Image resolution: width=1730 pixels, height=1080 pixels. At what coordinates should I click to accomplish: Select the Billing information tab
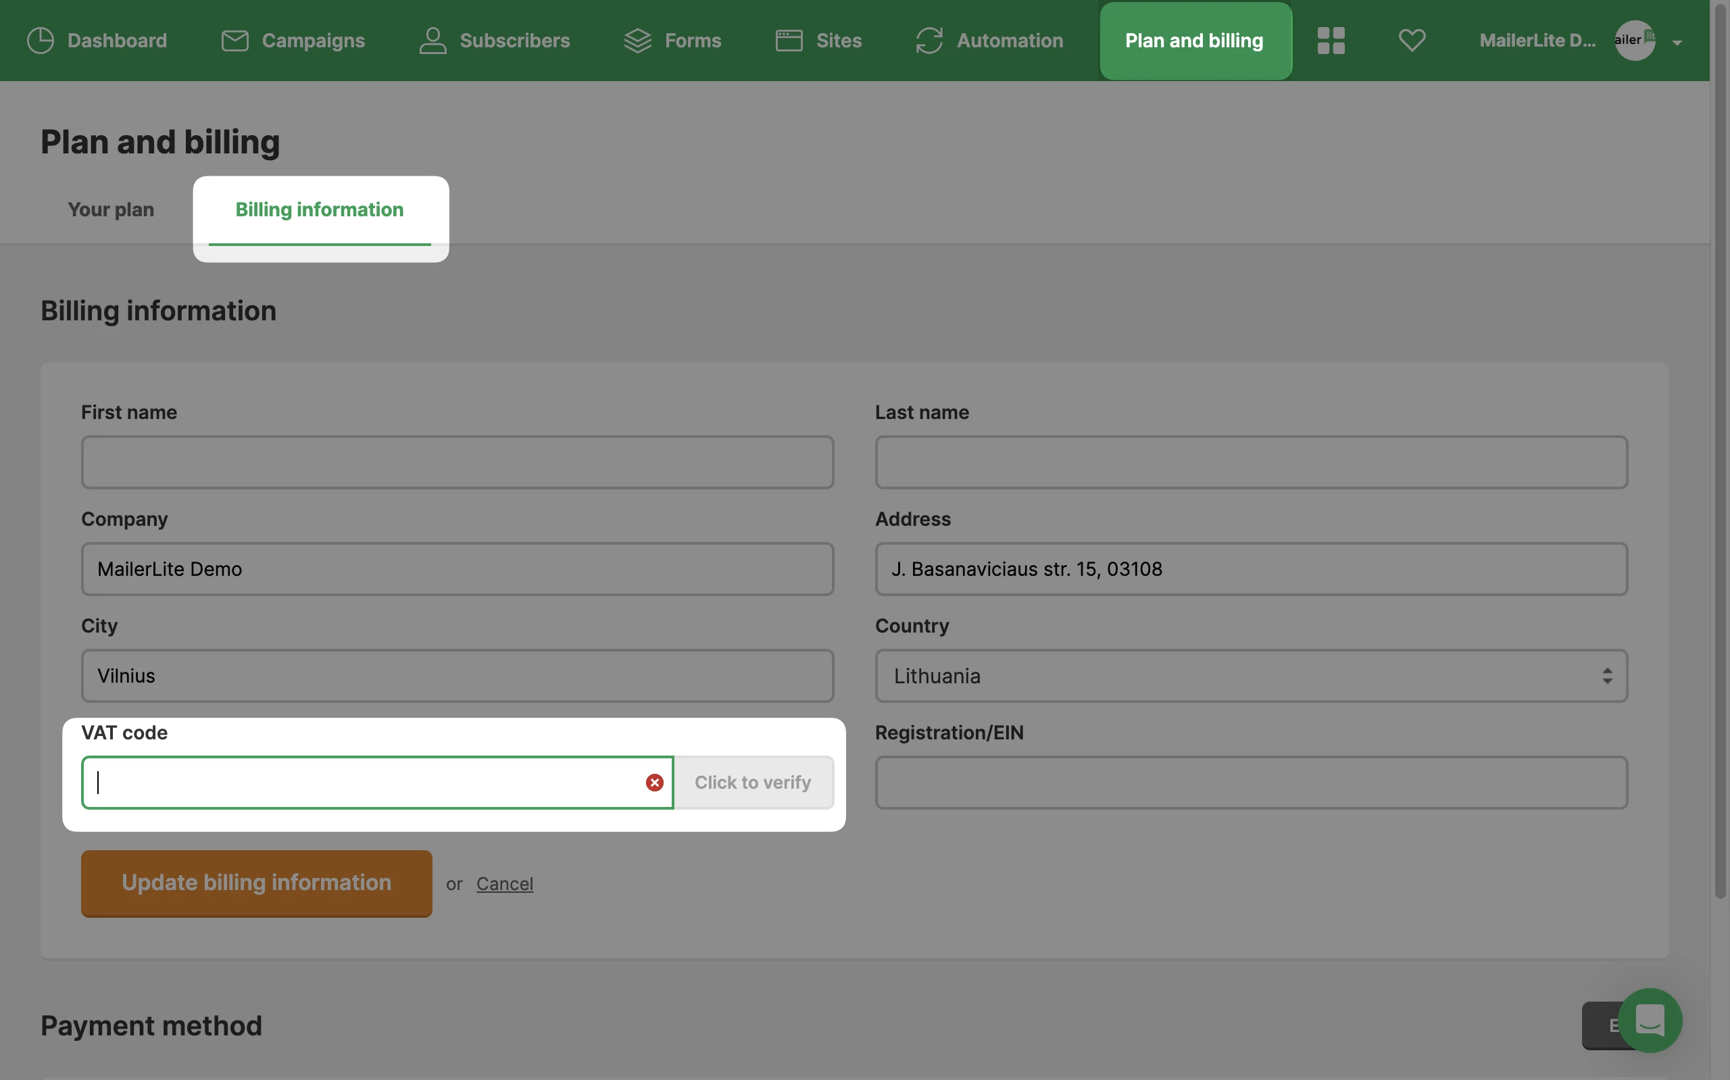point(319,210)
